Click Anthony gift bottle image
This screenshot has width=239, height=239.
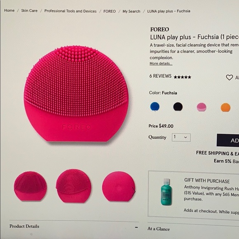click(x=166, y=192)
